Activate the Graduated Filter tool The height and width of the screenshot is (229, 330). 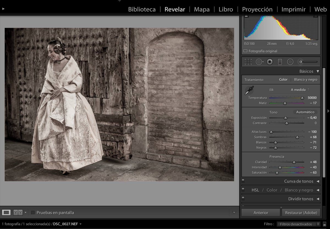(280, 62)
